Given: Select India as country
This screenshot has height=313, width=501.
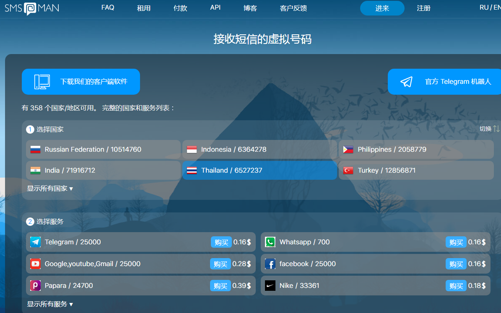Looking at the screenshot, I should (103, 171).
